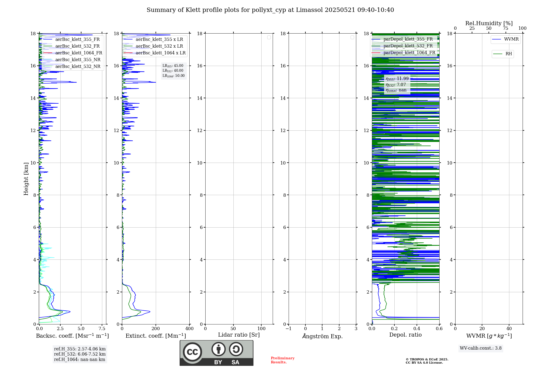
Task: Click ref.H_1064: nan-nan km text
Action: click(x=80, y=360)
